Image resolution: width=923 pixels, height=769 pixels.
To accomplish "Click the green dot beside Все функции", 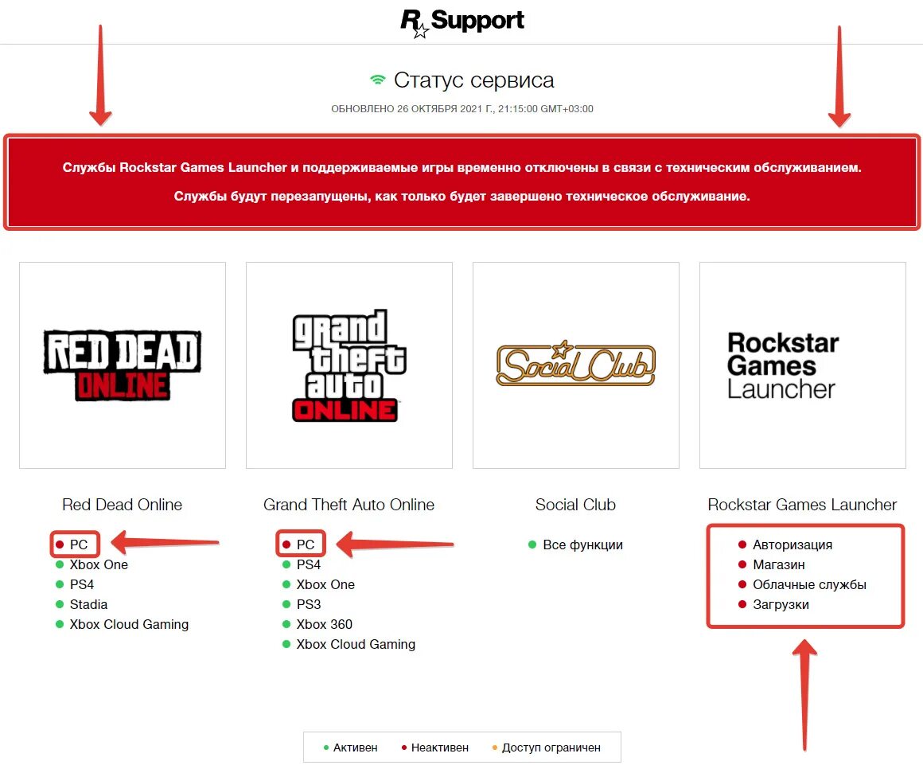I will tap(532, 545).
